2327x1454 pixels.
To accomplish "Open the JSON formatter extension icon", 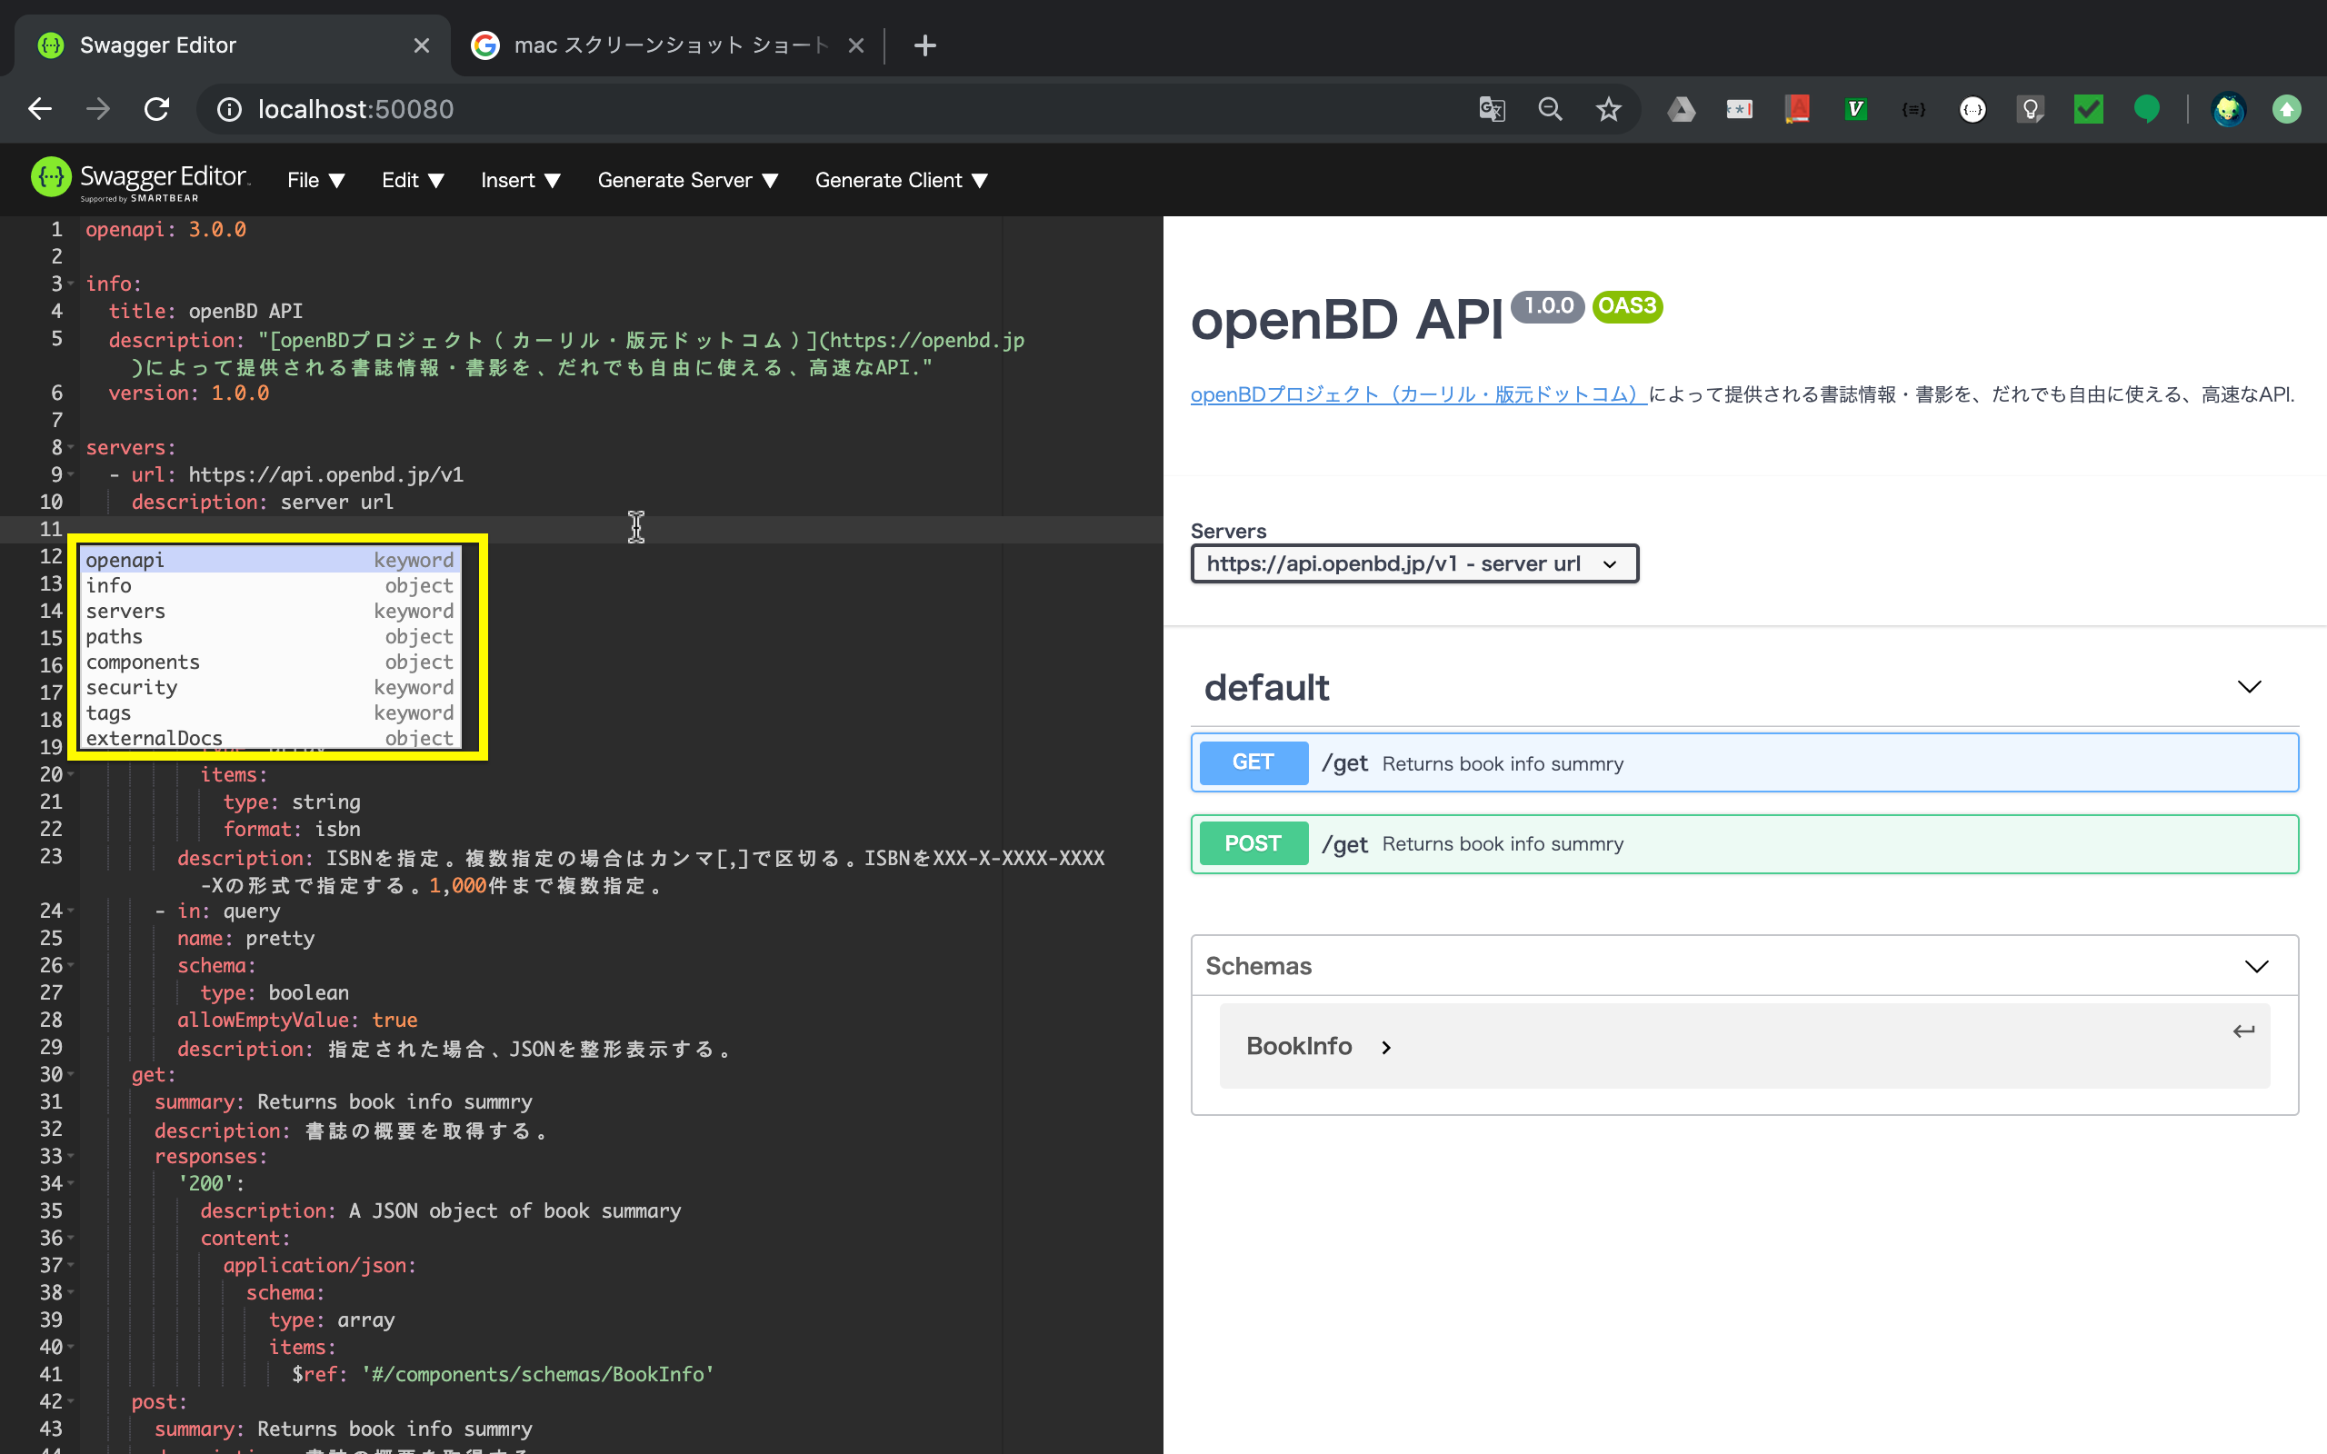I will (1913, 109).
